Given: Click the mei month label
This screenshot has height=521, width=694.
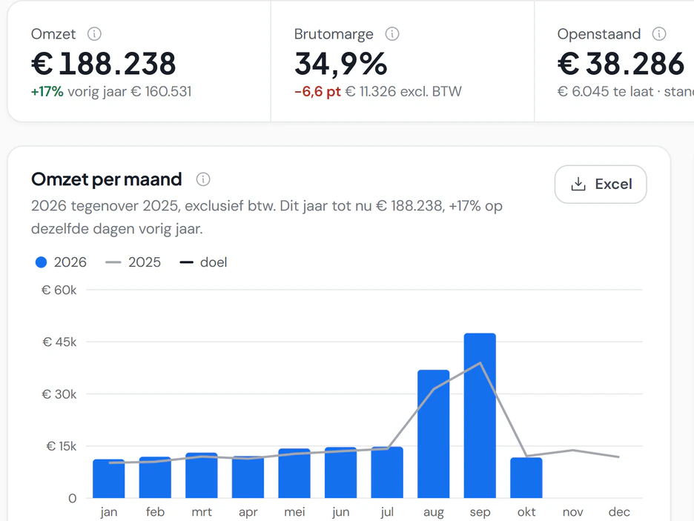Looking at the screenshot, I should 294,511.
